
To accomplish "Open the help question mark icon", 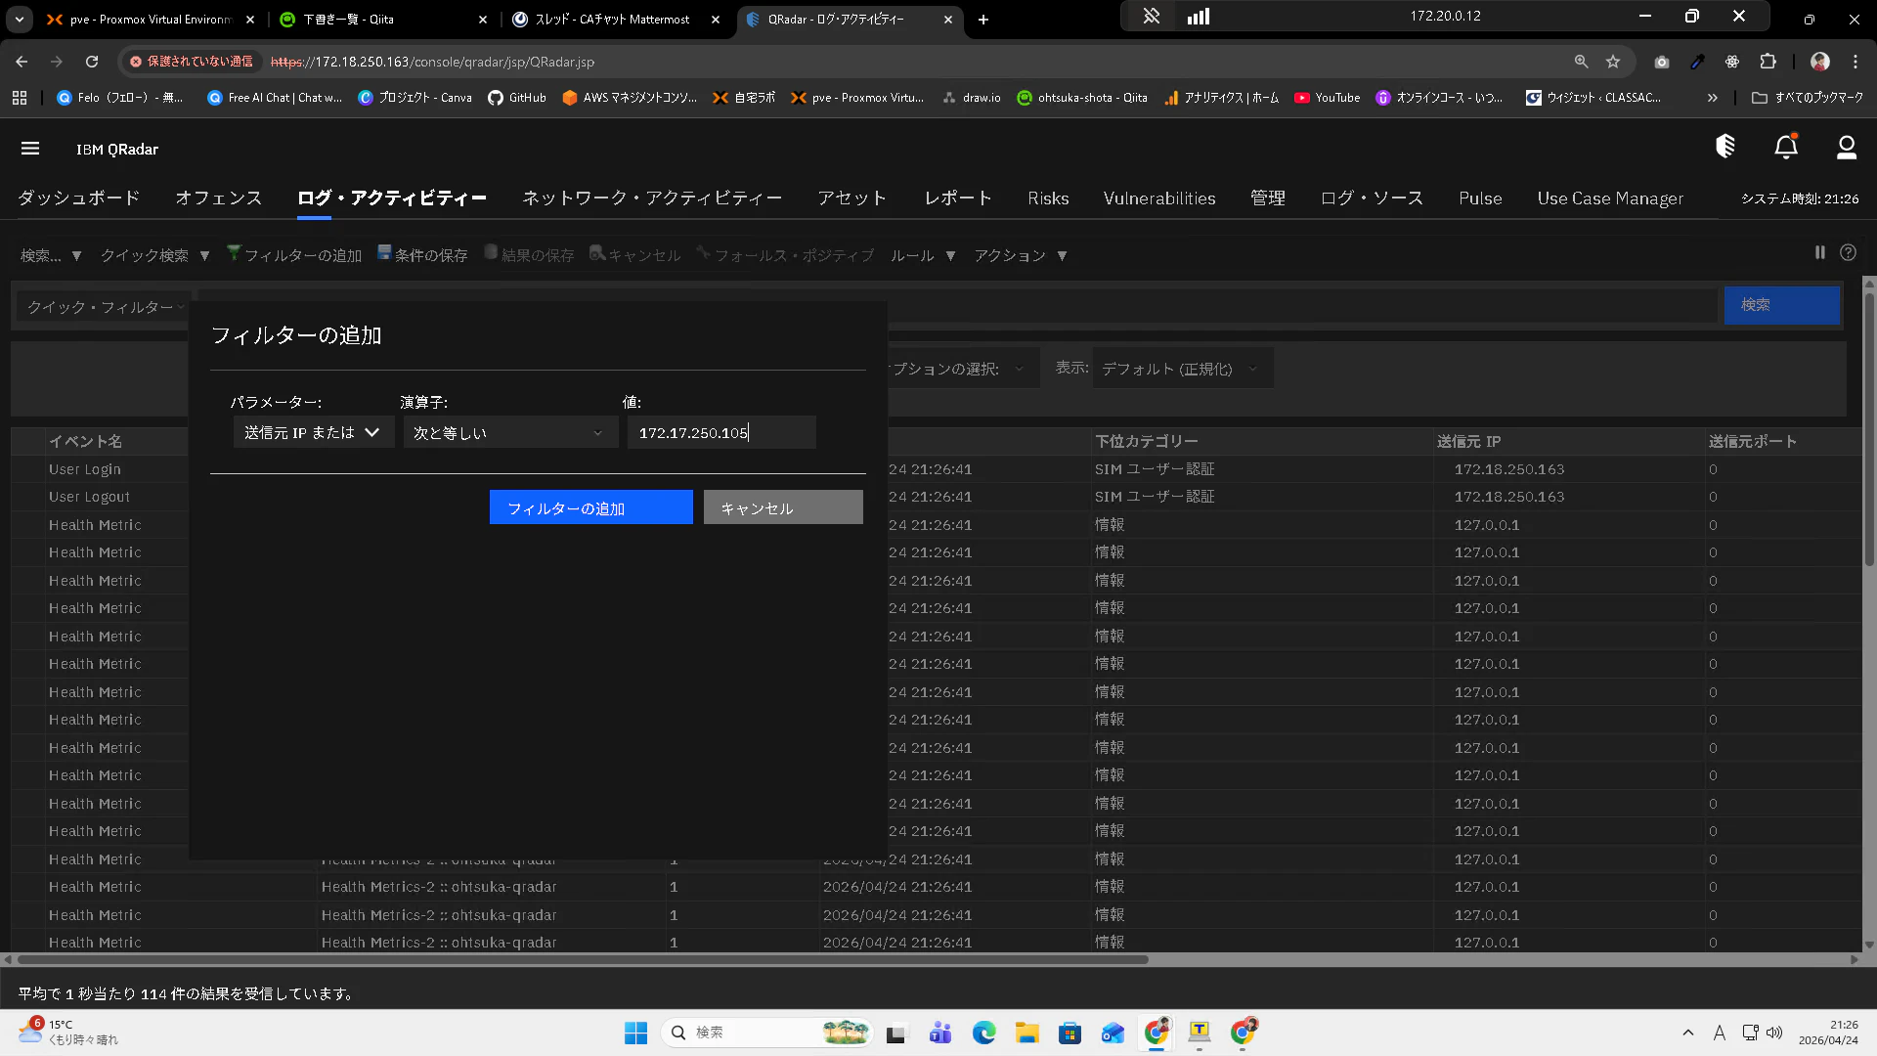I will 1848,252.
